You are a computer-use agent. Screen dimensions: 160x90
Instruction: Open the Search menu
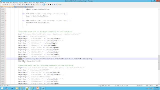tap(7, 3)
